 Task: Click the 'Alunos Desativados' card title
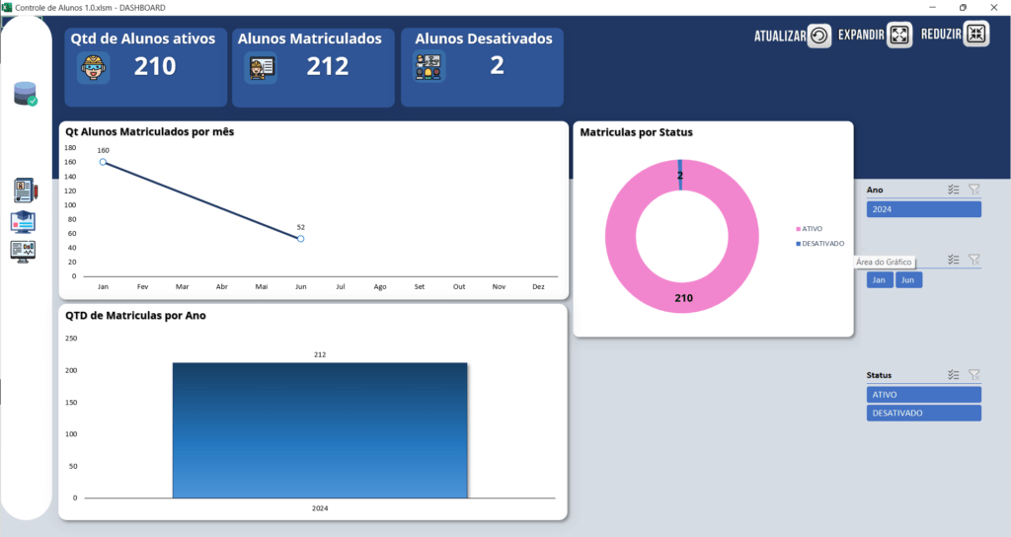point(484,38)
